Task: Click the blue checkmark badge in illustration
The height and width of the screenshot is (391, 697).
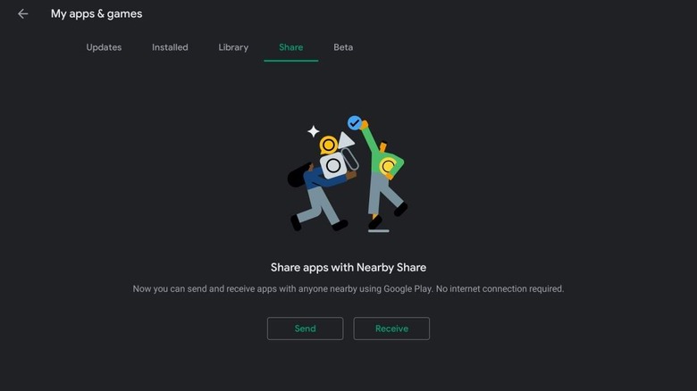Action: pos(355,121)
